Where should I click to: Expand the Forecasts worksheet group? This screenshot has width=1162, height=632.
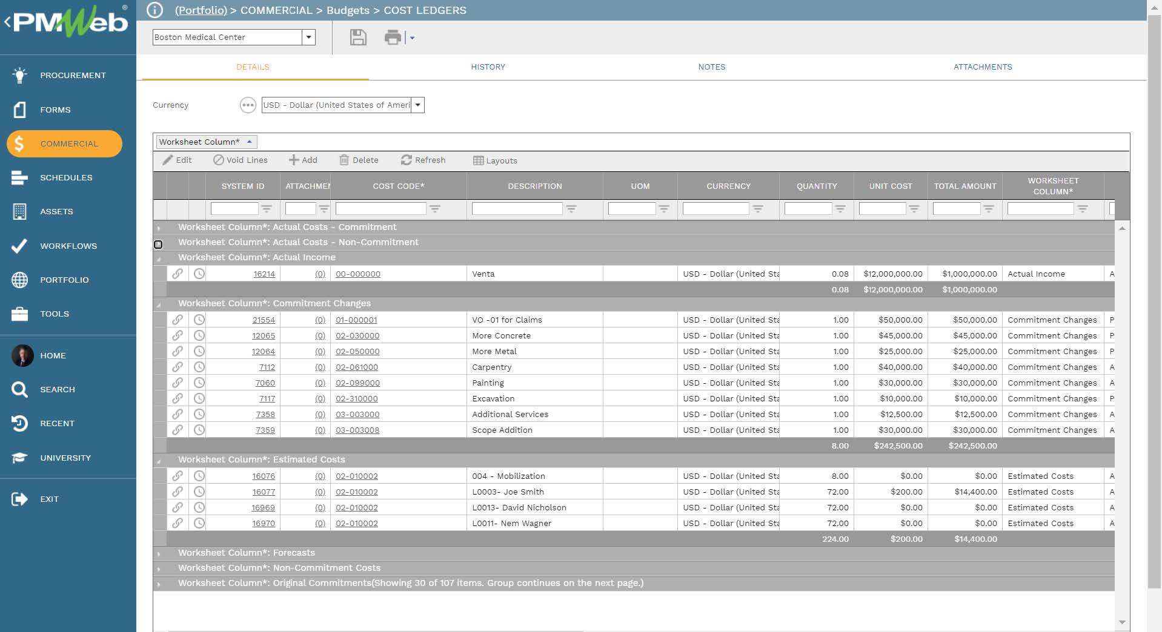(x=159, y=553)
